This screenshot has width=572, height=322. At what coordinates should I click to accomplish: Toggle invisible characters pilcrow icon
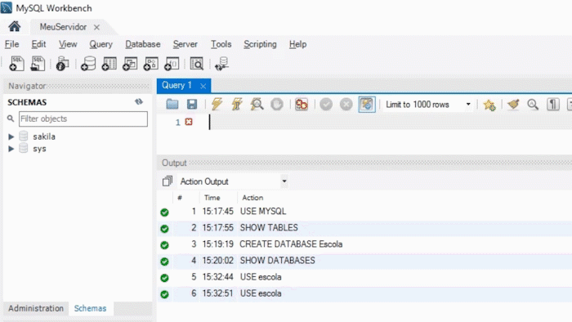tap(553, 105)
